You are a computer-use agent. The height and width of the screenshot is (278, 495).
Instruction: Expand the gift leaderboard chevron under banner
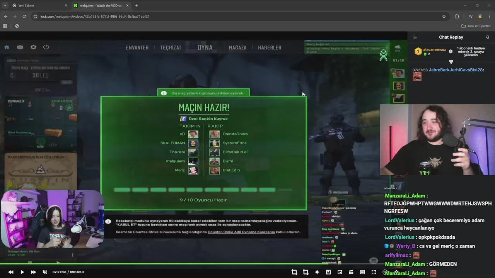pos(451,62)
